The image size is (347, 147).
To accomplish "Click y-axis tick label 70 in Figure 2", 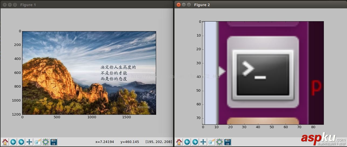I will 199,118.
